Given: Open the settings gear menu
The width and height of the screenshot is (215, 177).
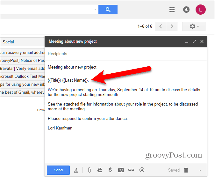Looking at the screenshot, I should point(194,26).
